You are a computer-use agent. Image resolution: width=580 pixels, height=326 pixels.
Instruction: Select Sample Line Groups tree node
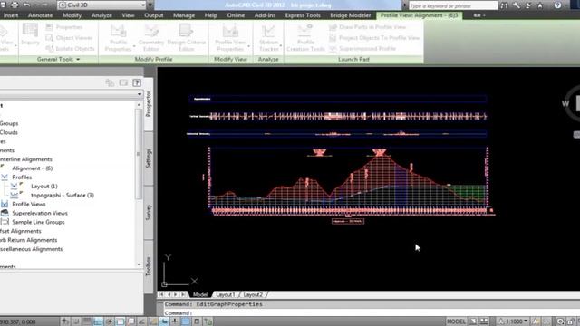click(x=38, y=222)
